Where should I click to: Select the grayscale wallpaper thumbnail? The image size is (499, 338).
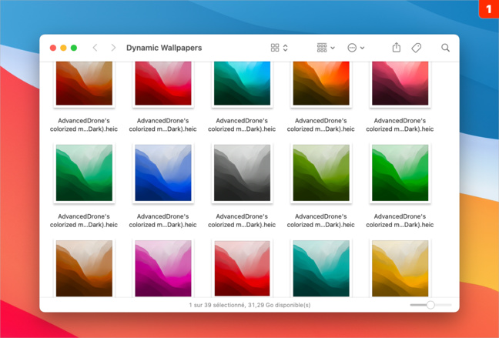click(242, 174)
